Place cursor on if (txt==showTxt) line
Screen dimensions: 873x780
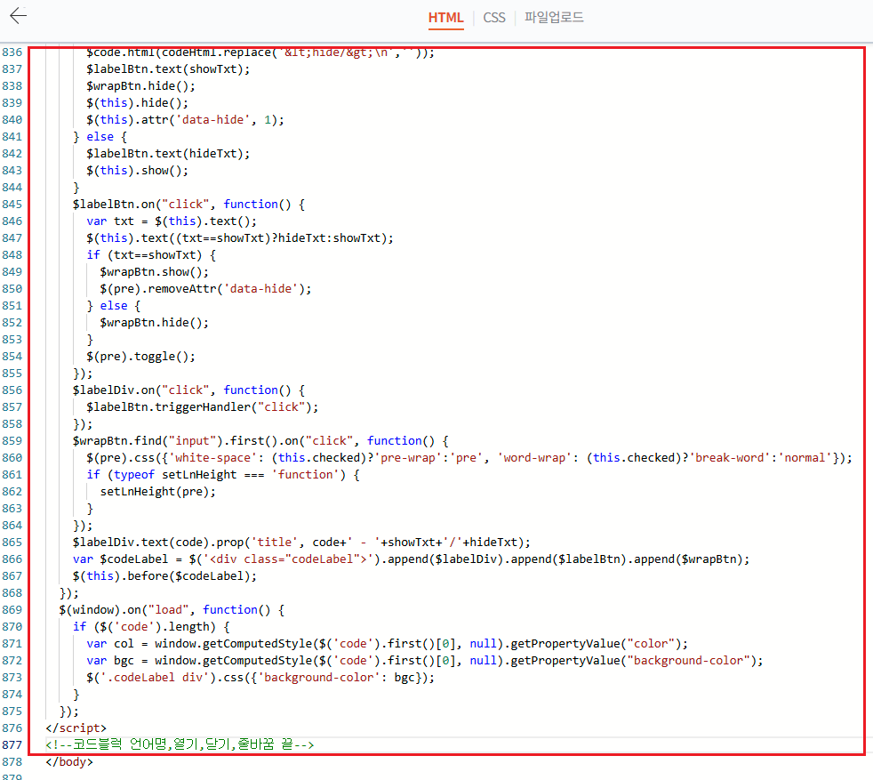[x=151, y=255]
